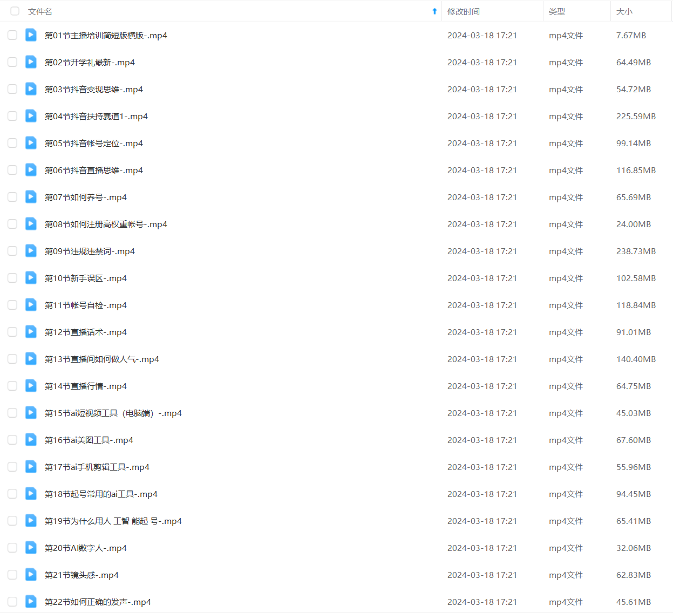Open file 第11节帐号自检-.mp4
The image size is (673, 613).
pos(86,305)
